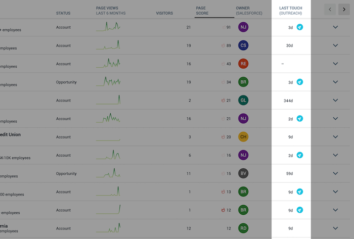Click the NJ owner avatar in the score 91 row

click(243, 27)
